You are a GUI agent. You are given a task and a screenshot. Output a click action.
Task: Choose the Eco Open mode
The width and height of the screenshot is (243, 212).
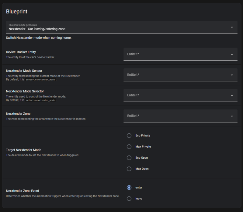129,158
